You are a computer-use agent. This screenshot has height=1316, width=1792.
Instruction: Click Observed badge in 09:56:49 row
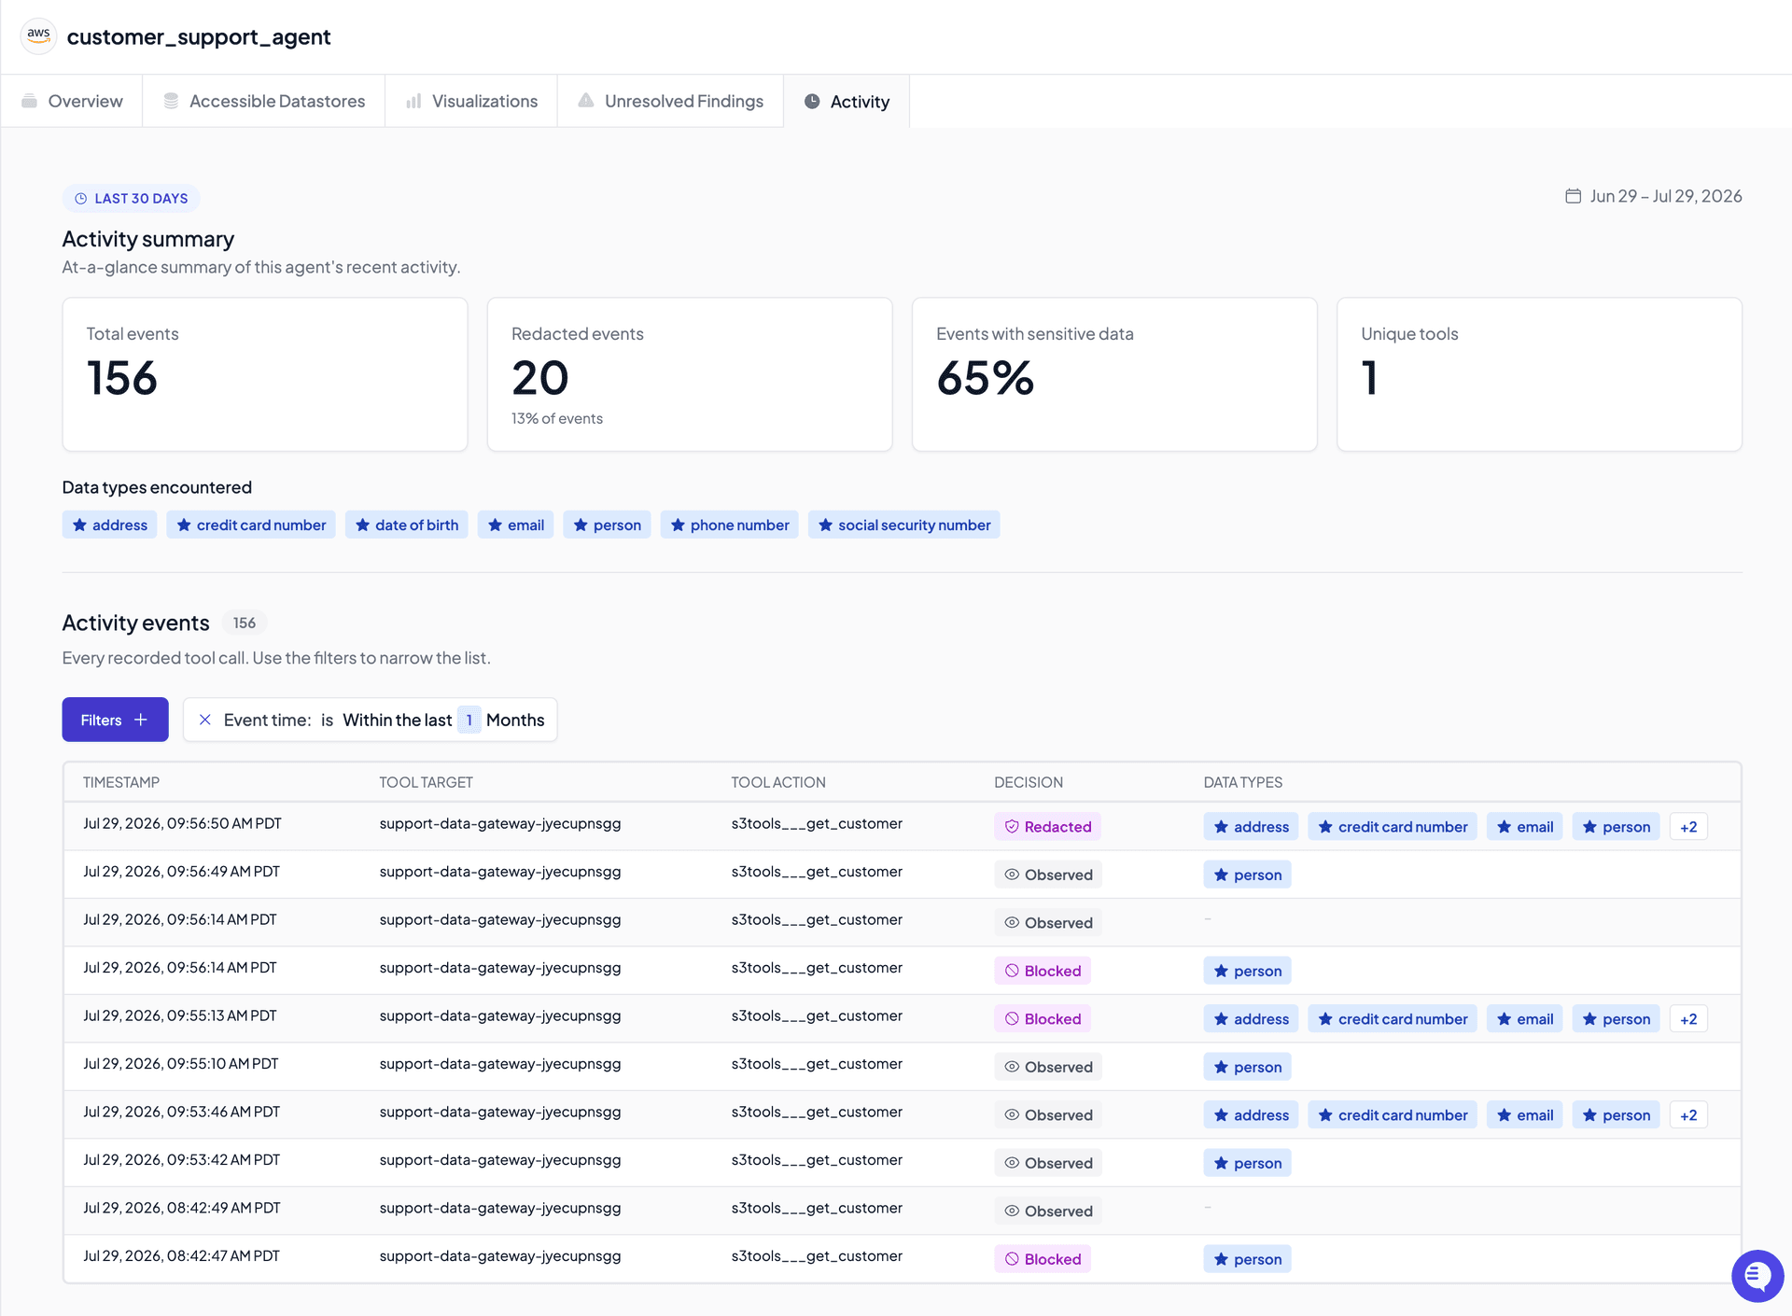(1048, 875)
